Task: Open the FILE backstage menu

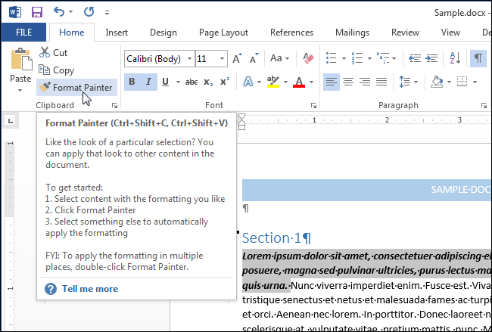Action: tap(23, 33)
